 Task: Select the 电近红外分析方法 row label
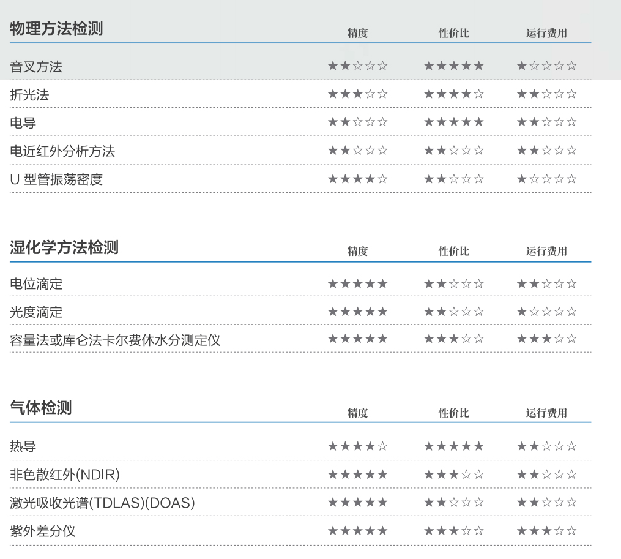(62, 151)
